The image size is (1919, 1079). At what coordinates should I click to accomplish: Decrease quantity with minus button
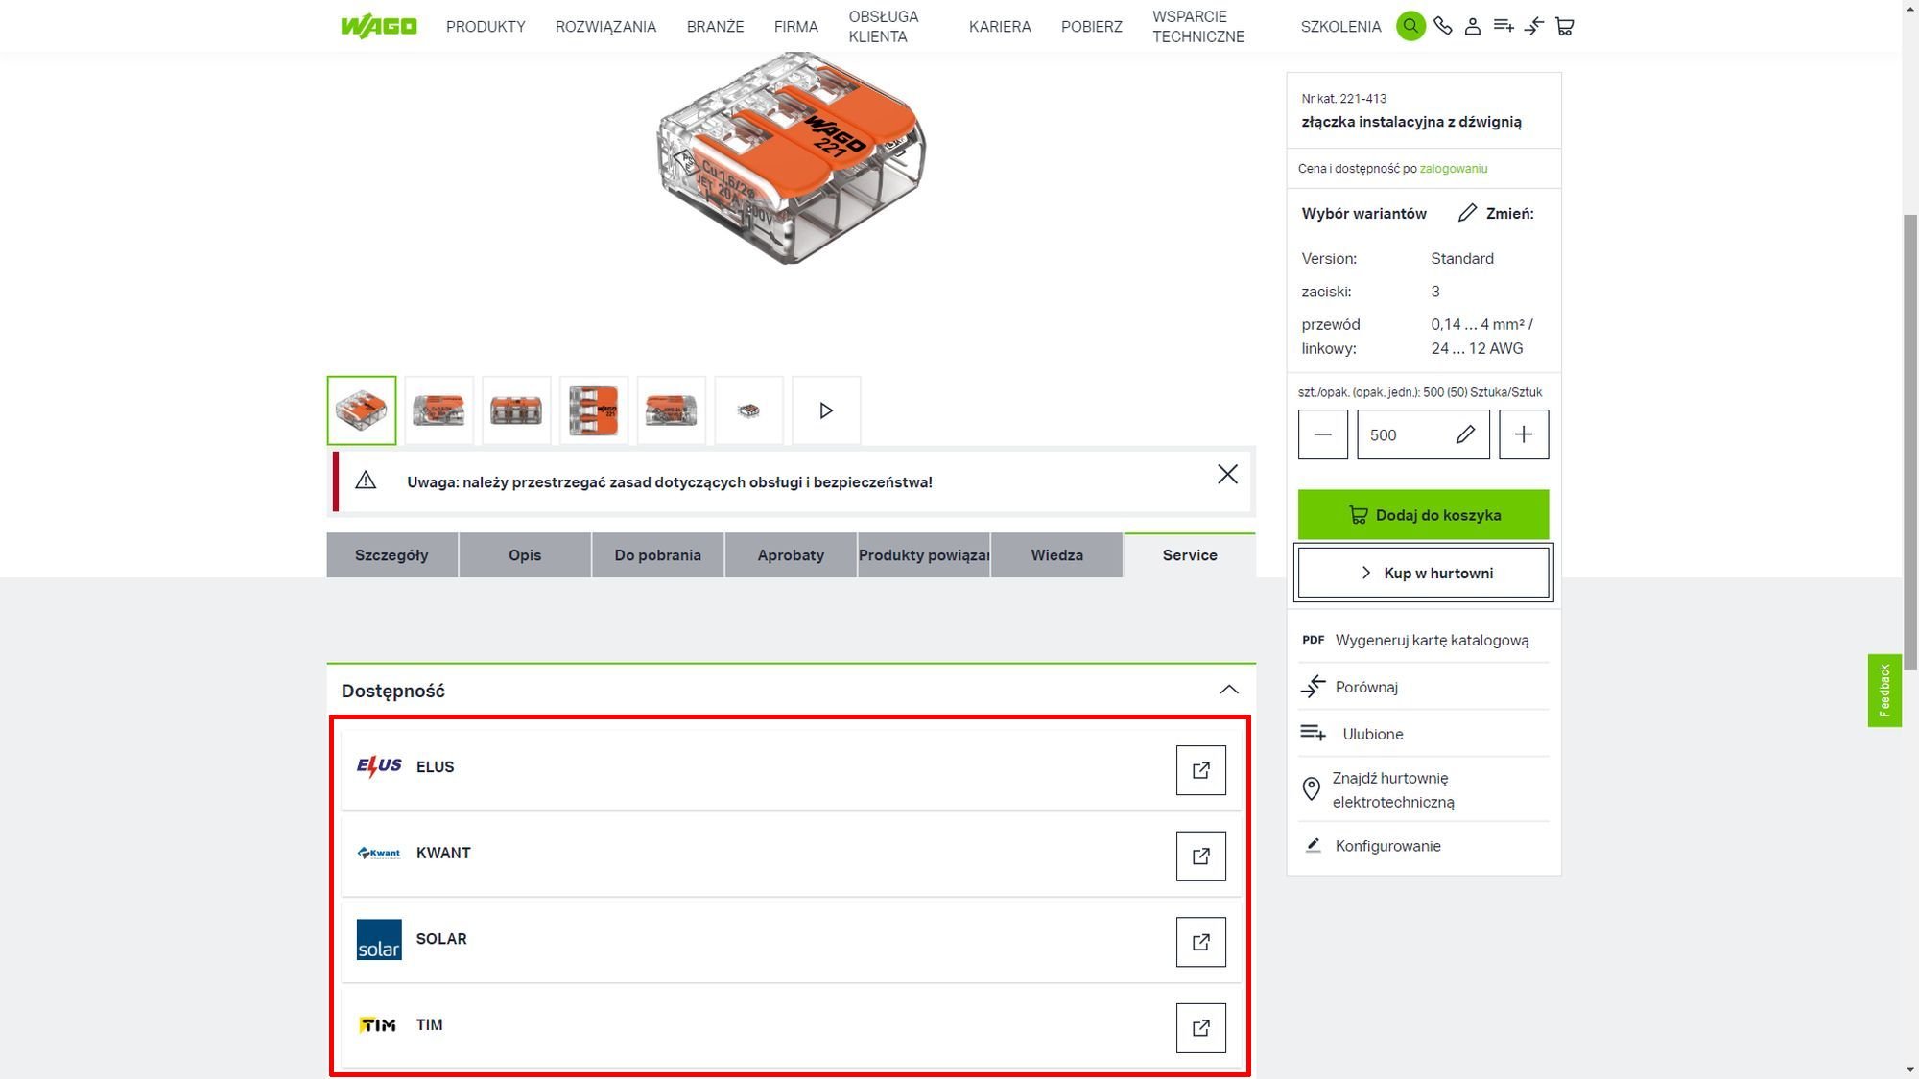click(x=1323, y=434)
